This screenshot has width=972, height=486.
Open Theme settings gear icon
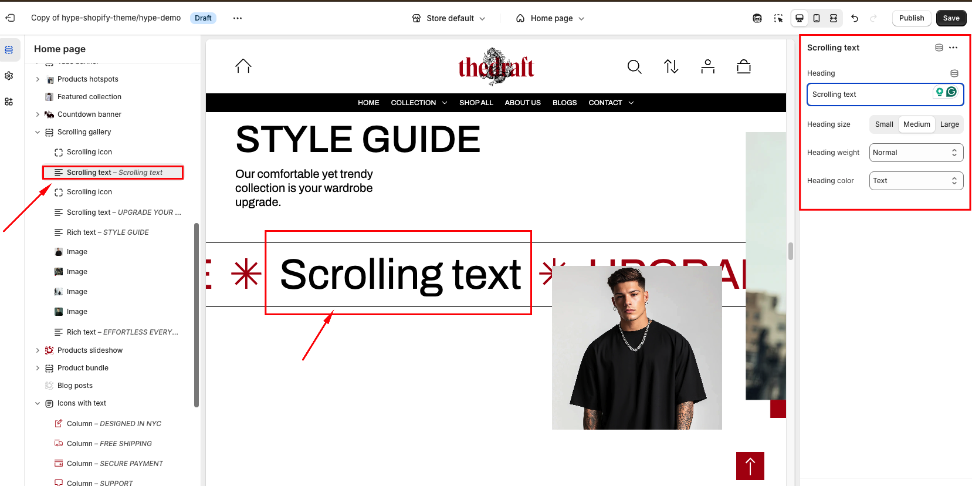pos(9,76)
